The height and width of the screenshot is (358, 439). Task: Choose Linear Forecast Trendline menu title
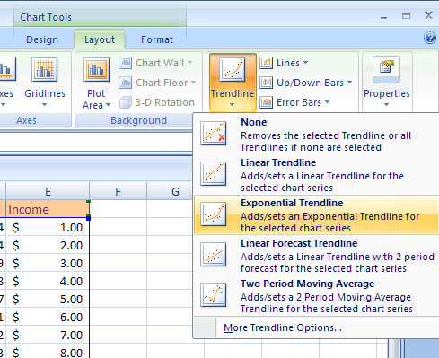click(299, 243)
